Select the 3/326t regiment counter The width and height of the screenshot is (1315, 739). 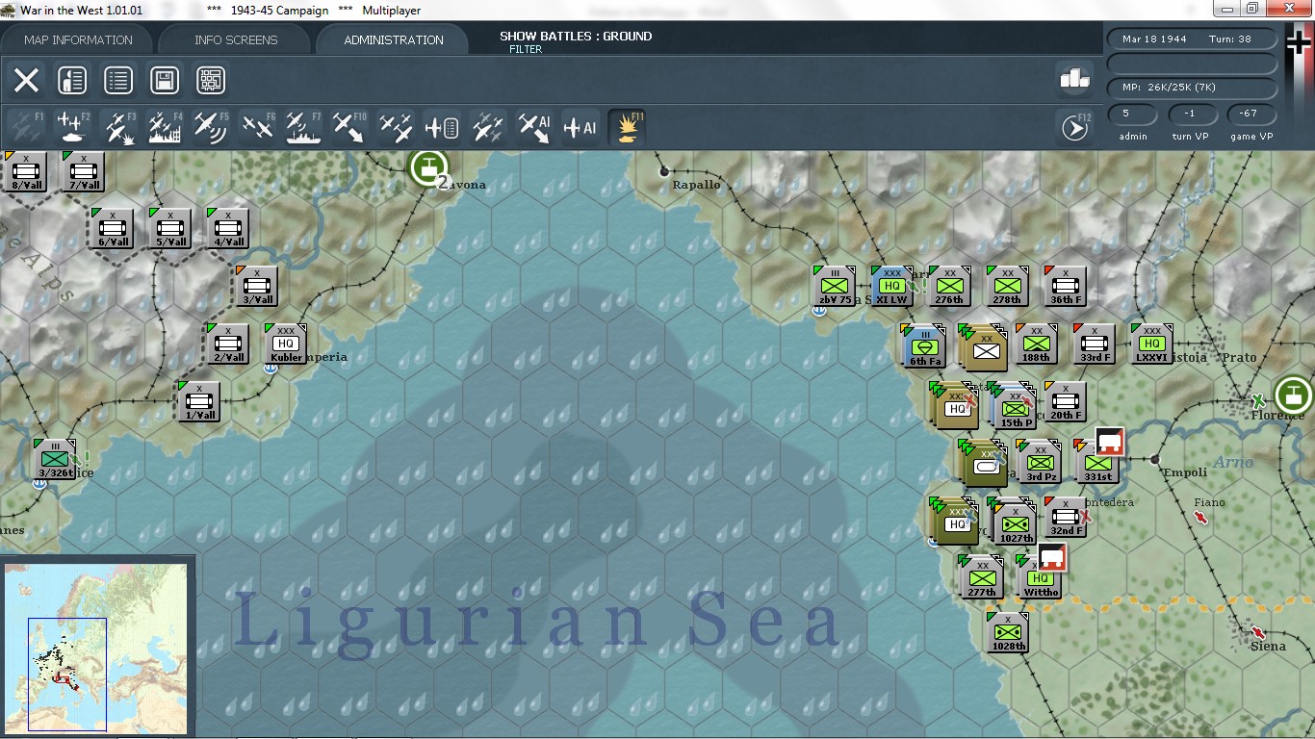tap(55, 460)
